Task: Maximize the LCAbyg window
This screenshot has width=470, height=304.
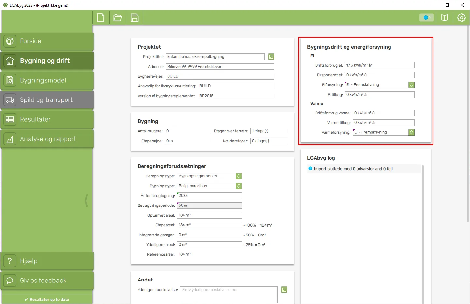Action: point(447,5)
